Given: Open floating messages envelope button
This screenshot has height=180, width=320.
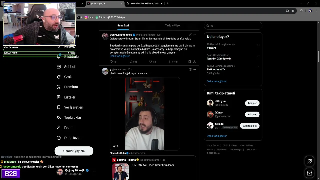Looking at the screenshot, I should pyautogui.click(x=309, y=173).
